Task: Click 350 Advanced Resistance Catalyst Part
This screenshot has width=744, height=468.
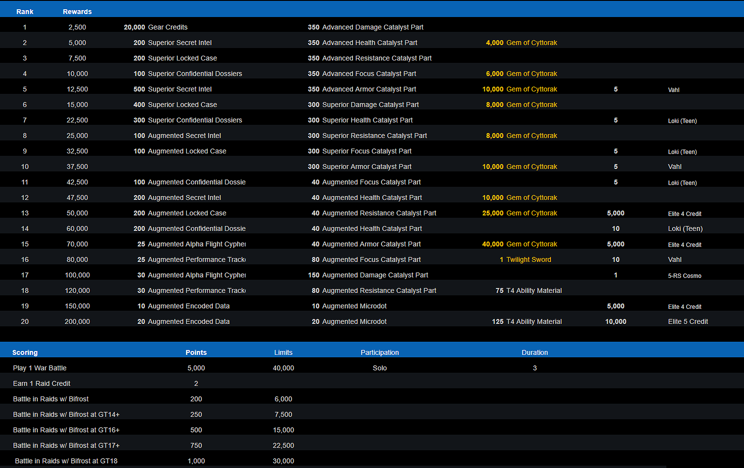Action: click(370, 58)
